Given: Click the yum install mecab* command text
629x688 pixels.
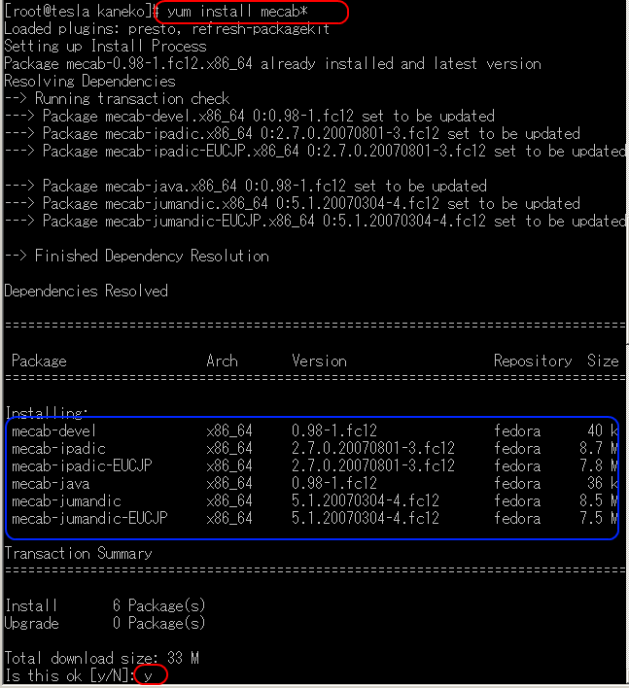Looking at the screenshot, I should tap(237, 11).
